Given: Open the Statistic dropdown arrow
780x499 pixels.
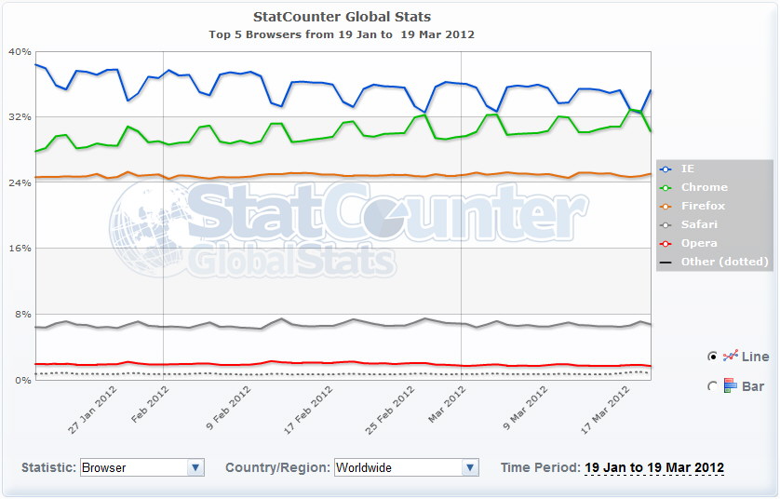Looking at the screenshot, I should [x=195, y=467].
